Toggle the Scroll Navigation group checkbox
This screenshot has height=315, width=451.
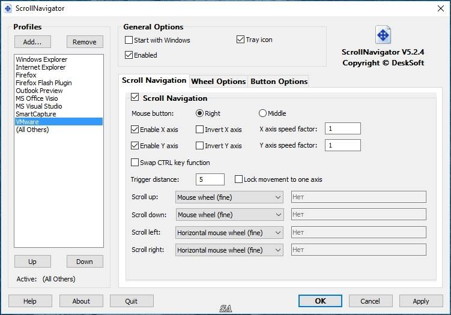[x=135, y=97]
